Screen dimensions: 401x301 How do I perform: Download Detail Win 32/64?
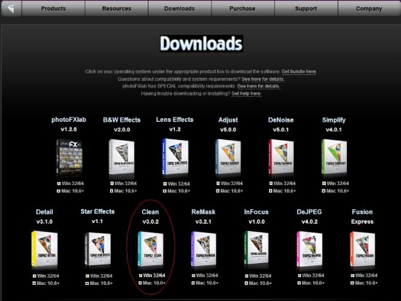(x=46, y=276)
